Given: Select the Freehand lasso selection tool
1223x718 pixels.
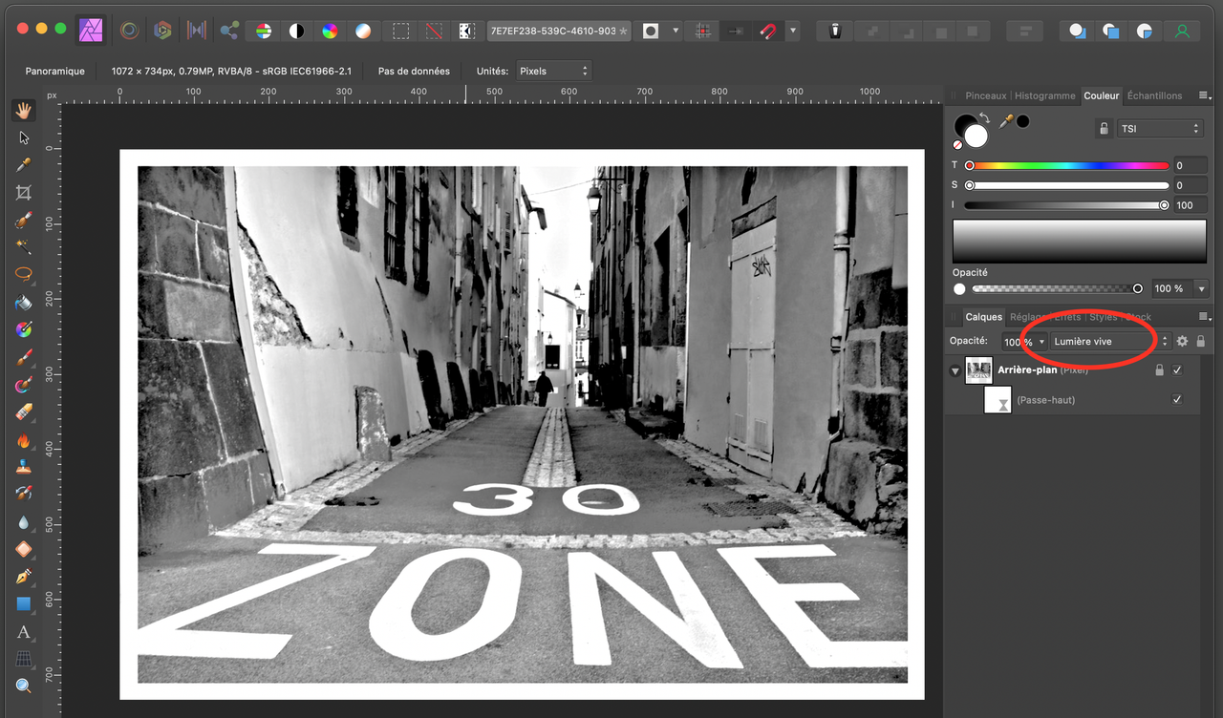Looking at the screenshot, I should [x=24, y=275].
